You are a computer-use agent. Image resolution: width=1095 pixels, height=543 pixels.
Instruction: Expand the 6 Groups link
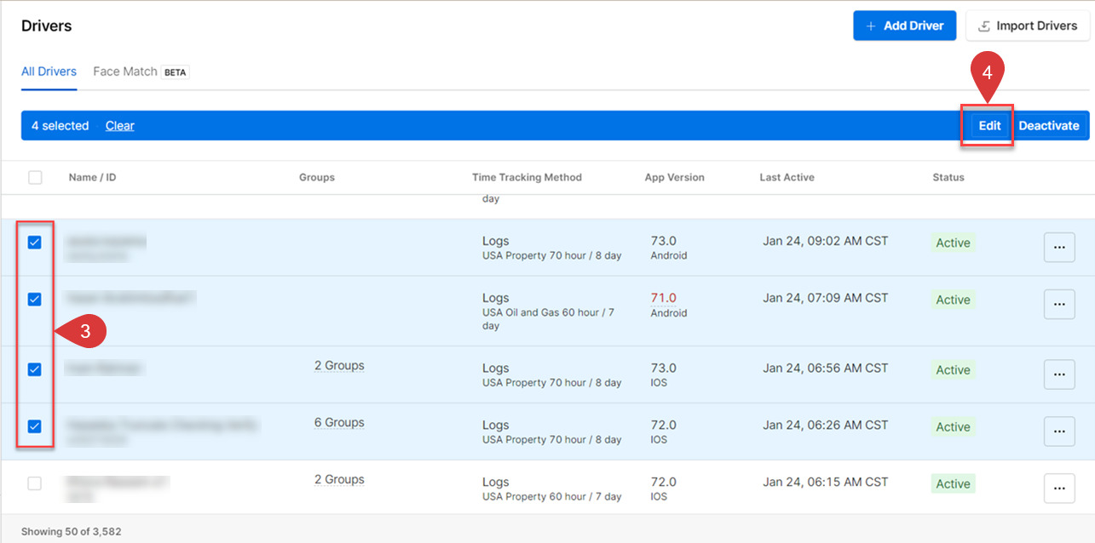click(339, 423)
